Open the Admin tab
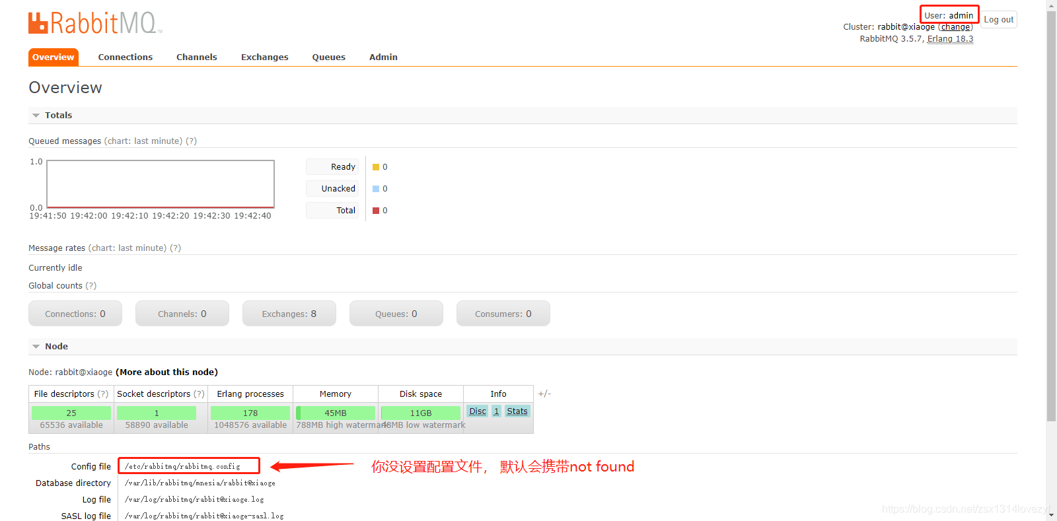The height and width of the screenshot is (521, 1057). click(383, 57)
